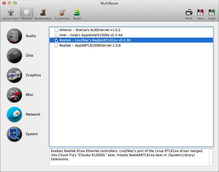This screenshot has width=219, height=172.
Task: Click the Disk label in sidebar
Action: coord(30,56)
